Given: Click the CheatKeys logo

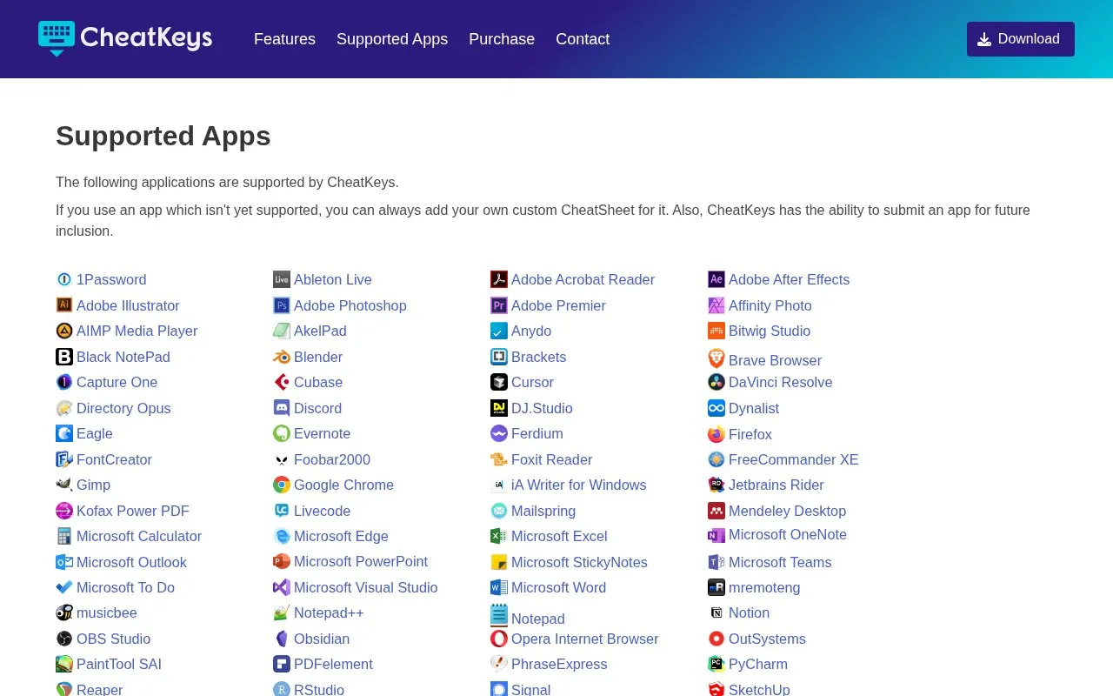Looking at the screenshot, I should tap(125, 38).
